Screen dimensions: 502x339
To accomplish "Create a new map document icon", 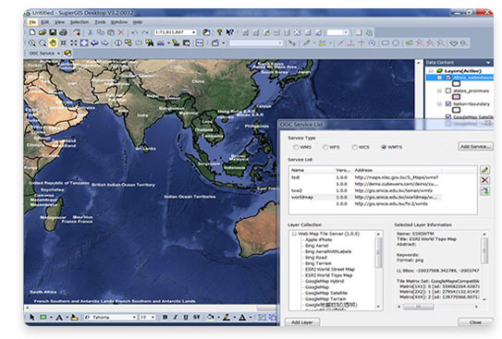I will click(x=32, y=32).
